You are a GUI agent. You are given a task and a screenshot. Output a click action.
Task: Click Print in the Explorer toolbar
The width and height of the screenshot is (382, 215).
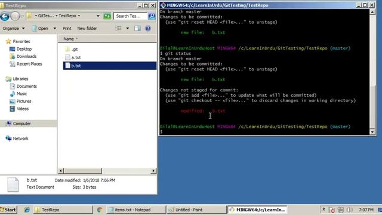click(67, 29)
